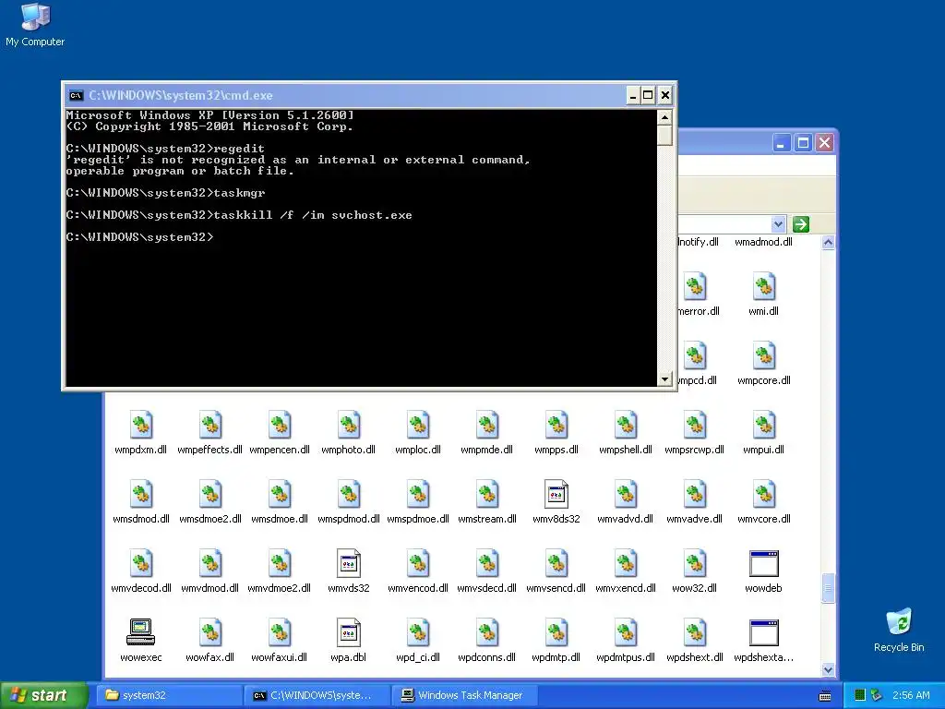Select the wmv8ds32 file icon
Image resolution: width=945 pixels, height=709 pixels.
556,494
